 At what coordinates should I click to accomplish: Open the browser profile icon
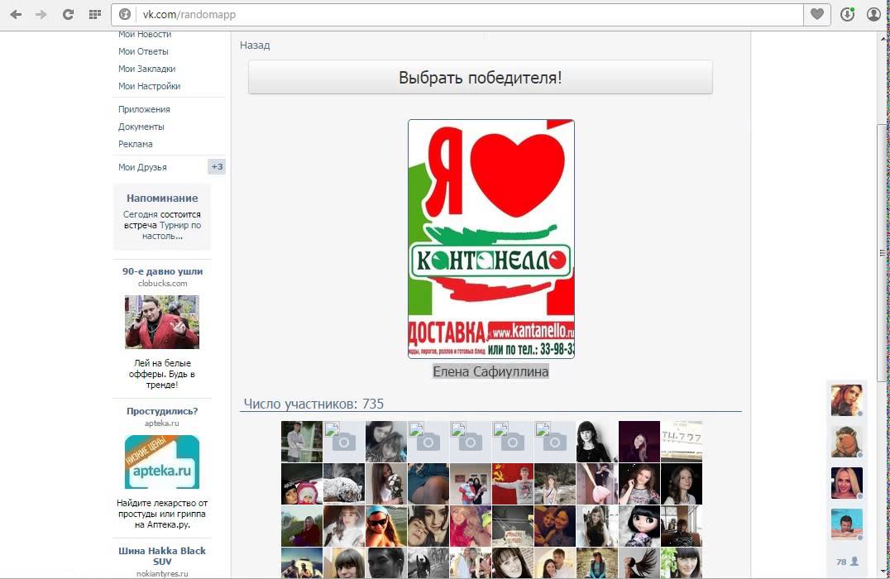tap(874, 14)
